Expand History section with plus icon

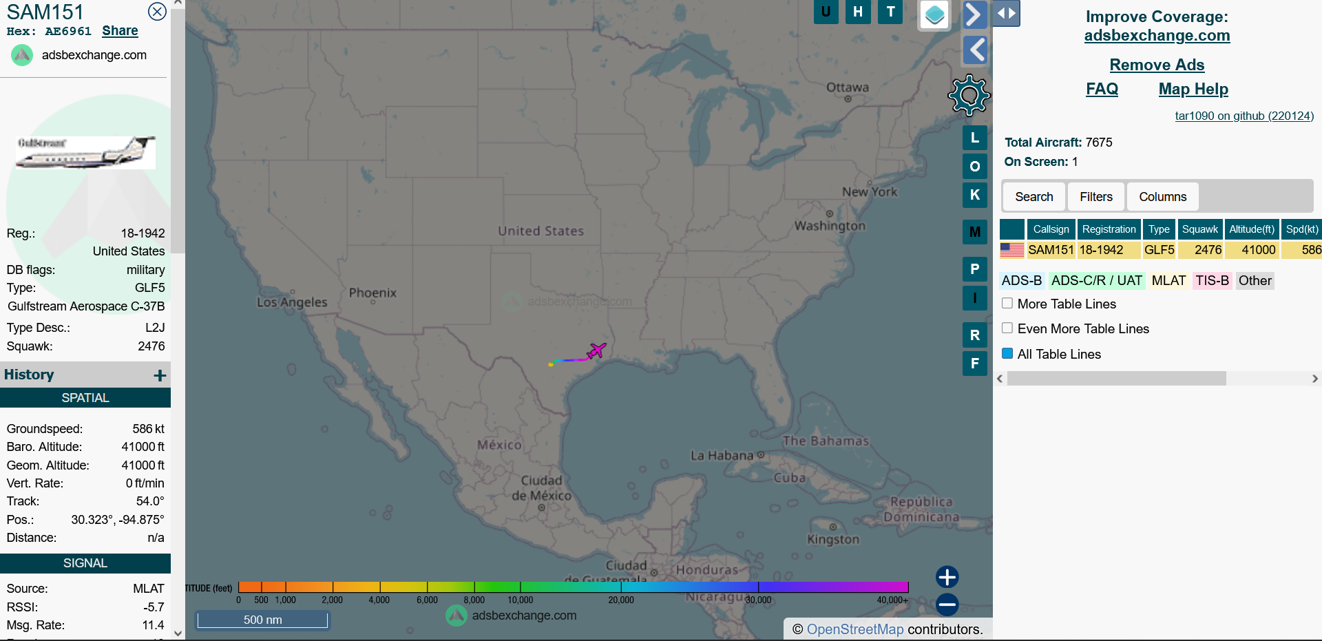(x=160, y=375)
